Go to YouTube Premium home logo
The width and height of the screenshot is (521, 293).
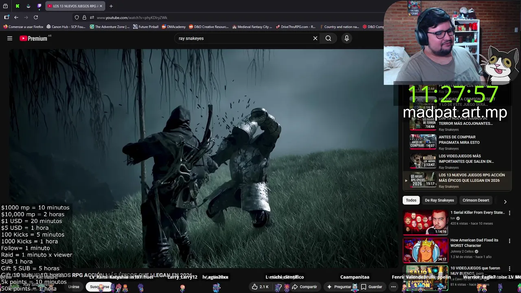point(33,38)
